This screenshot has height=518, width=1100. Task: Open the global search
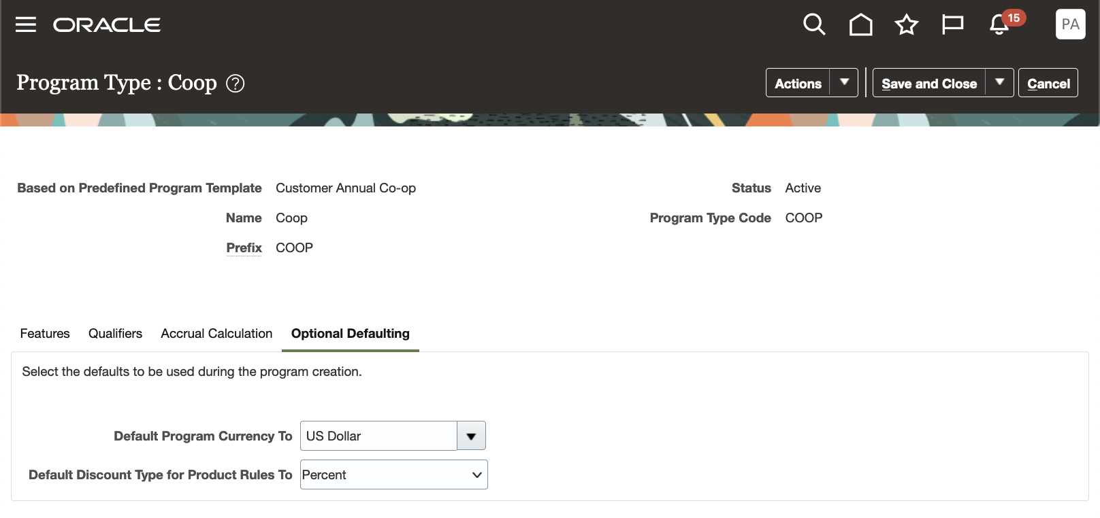814,24
